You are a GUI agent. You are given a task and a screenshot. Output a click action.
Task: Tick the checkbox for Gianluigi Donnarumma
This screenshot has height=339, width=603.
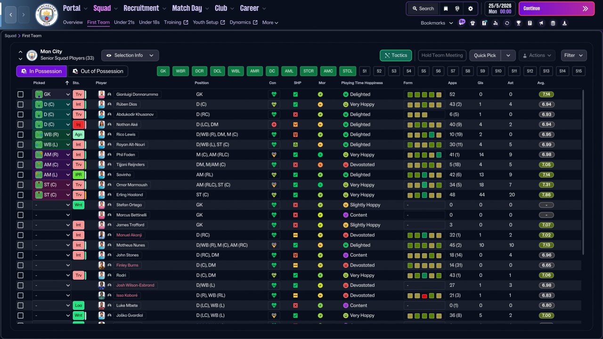tap(20, 94)
